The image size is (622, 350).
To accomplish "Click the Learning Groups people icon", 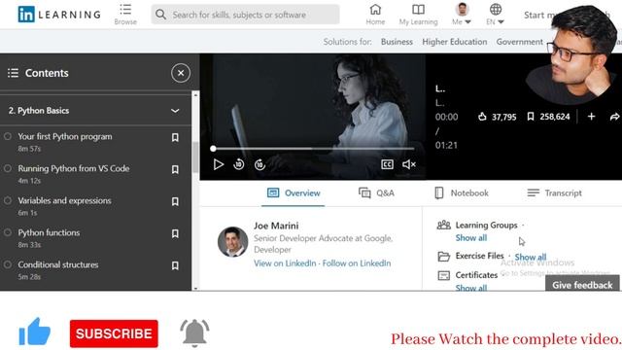I will click(443, 225).
